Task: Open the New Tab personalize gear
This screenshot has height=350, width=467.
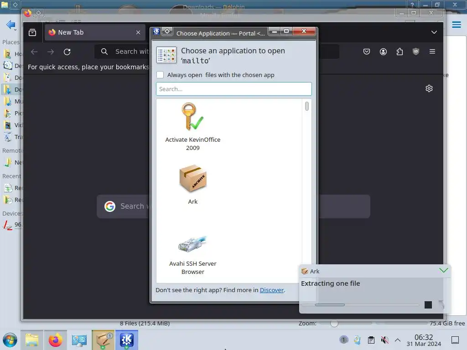Action: coord(429,88)
